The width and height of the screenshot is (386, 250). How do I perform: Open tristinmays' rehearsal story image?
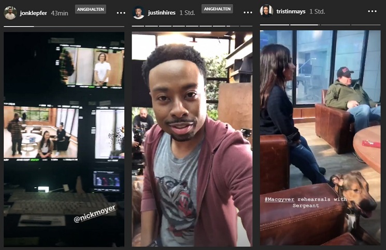pos(320,137)
